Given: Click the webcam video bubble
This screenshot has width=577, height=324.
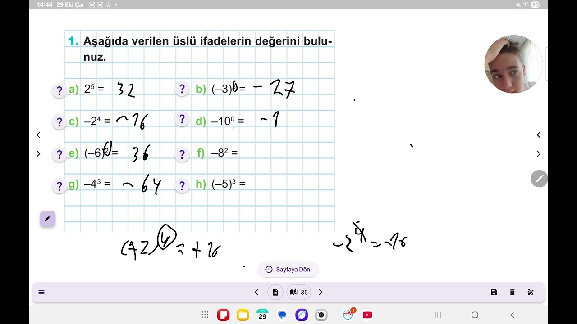Looking at the screenshot, I should pos(513,64).
